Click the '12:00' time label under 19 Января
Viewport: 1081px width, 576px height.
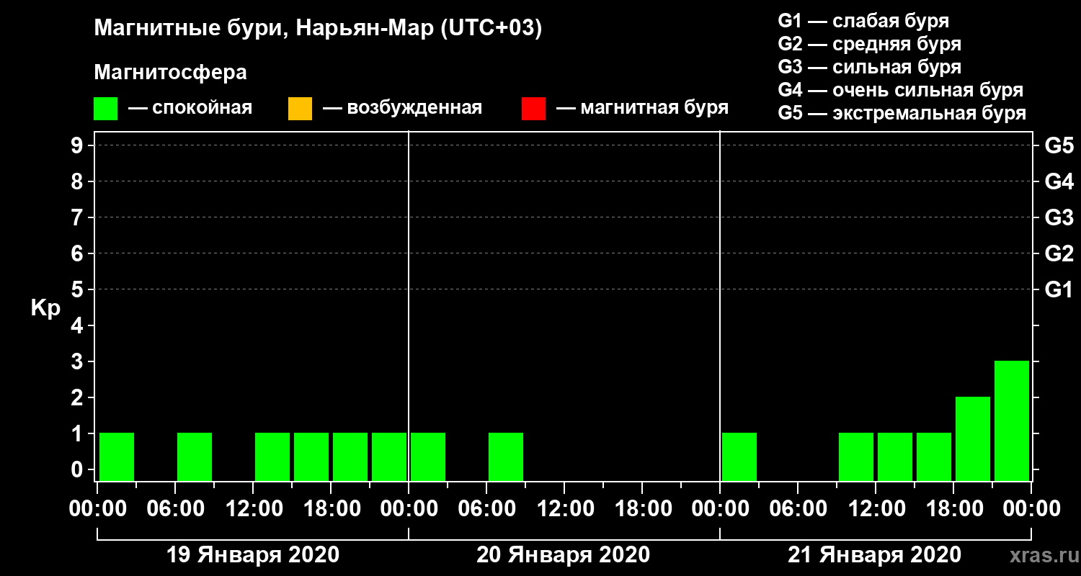[253, 509]
